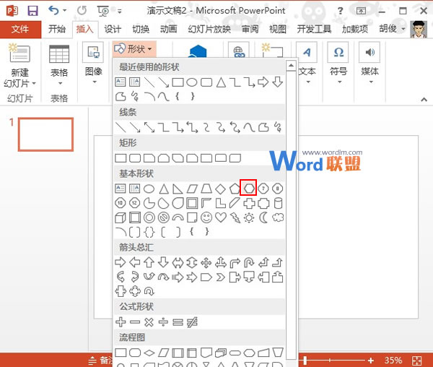The height and width of the screenshot is (367, 433).
Task: Increase zoom with the plus button
Action: coord(371,360)
